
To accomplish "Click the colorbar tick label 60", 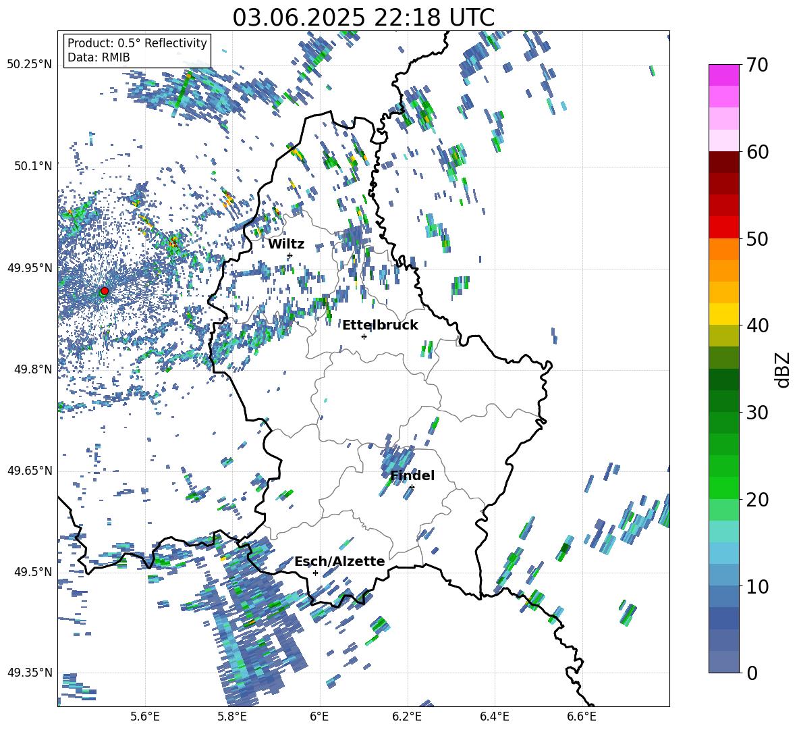I will coord(758,152).
